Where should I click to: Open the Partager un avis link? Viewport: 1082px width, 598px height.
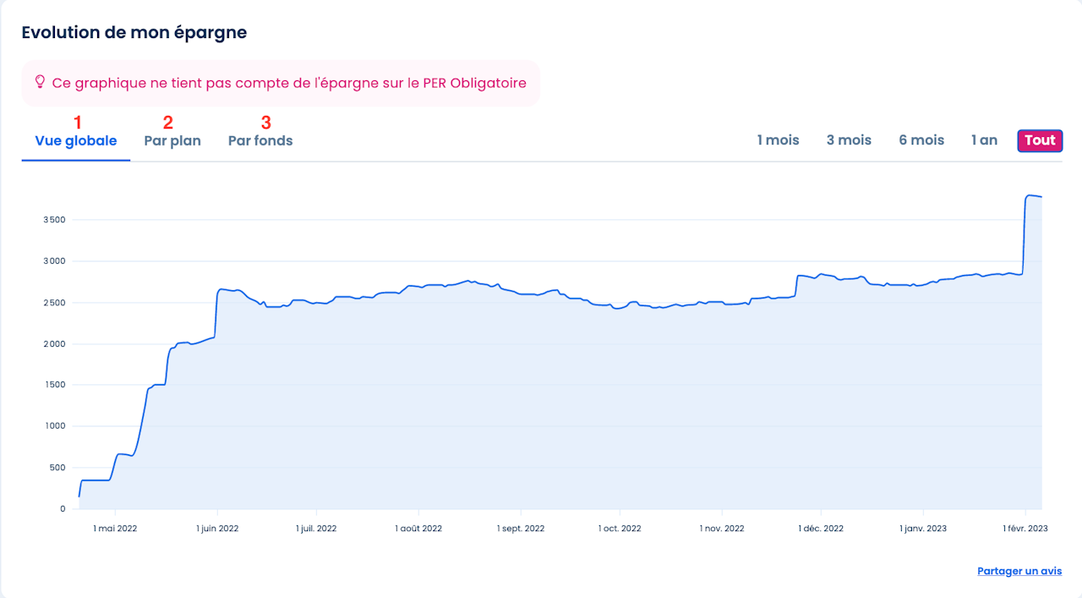[x=1019, y=571]
